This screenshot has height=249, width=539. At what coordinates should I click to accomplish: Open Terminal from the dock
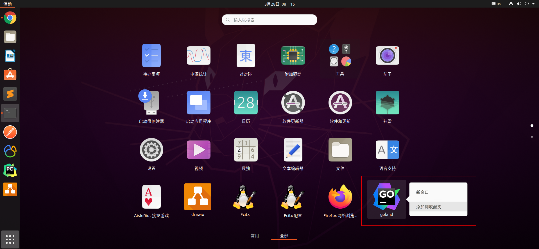point(10,113)
